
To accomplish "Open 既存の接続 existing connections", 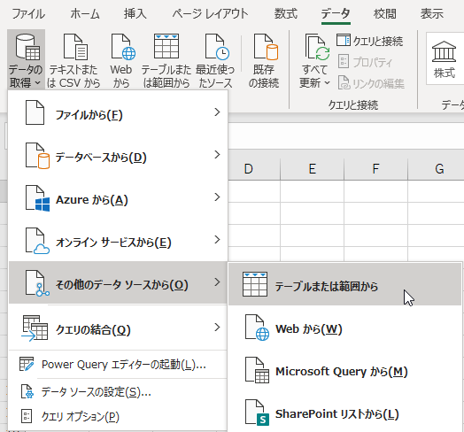I will click(x=264, y=60).
